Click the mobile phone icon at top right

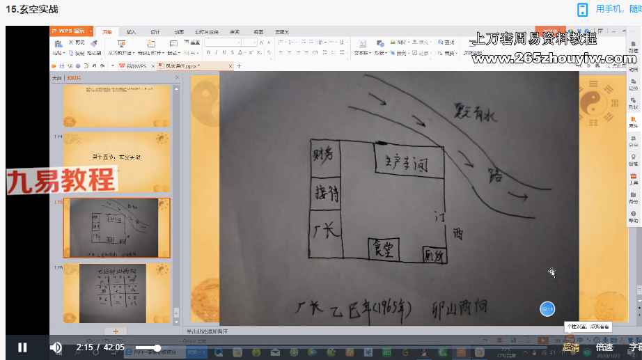[582, 9]
